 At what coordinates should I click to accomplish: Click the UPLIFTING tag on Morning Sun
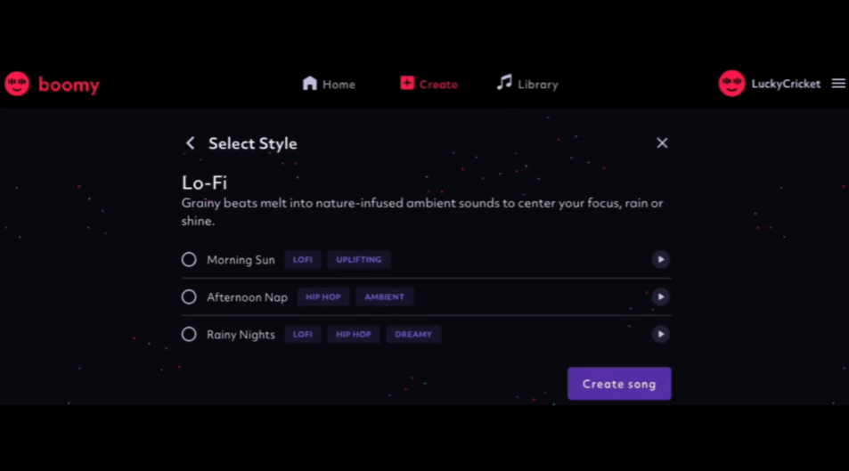coord(358,260)
